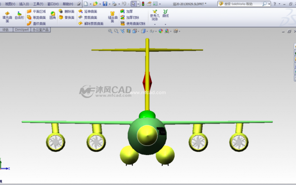This screenshot has width=296, height=185.
Task: Expand the Reference Geometry dropdown arrow
Action: pyautogui.click(x=155, y=24)
